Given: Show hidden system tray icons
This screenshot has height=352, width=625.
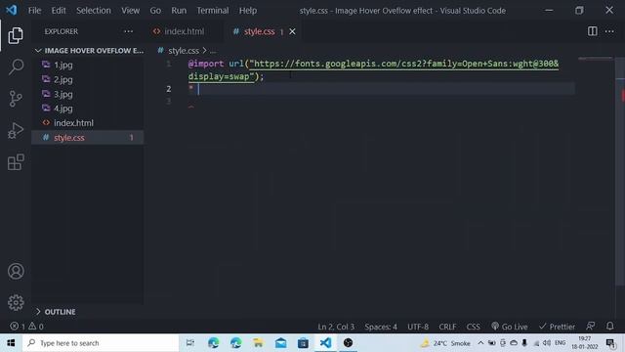Looking at the screenshot, I should [480, 343].
